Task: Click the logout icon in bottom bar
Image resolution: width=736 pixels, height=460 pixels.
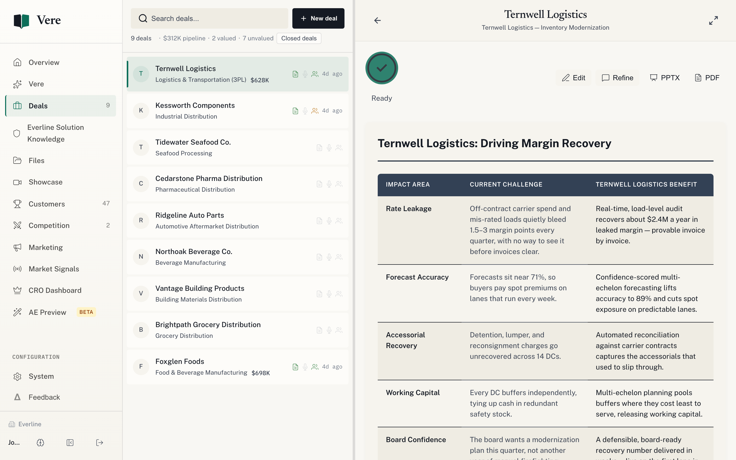Action: 99,442
